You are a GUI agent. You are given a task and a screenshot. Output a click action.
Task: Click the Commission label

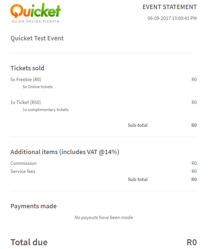(24, 163)
